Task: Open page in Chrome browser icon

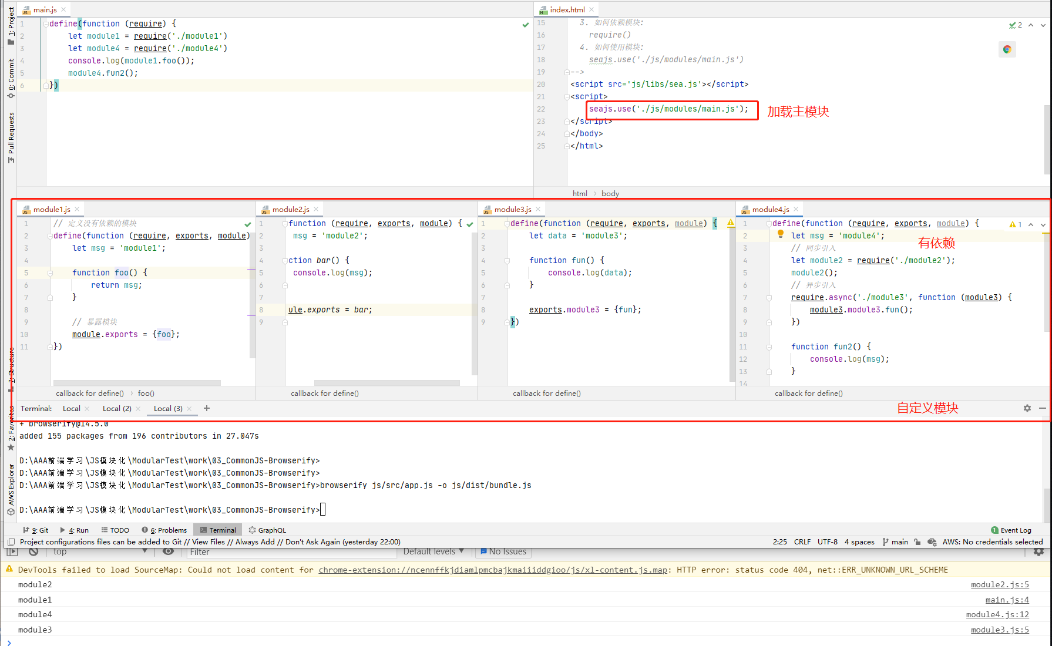Action: pos(1007,49)
